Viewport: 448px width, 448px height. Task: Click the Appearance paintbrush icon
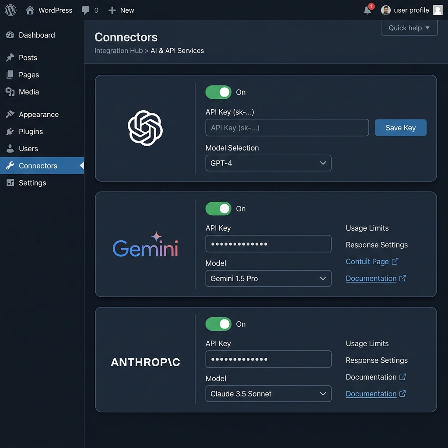[x=10, y=114]
